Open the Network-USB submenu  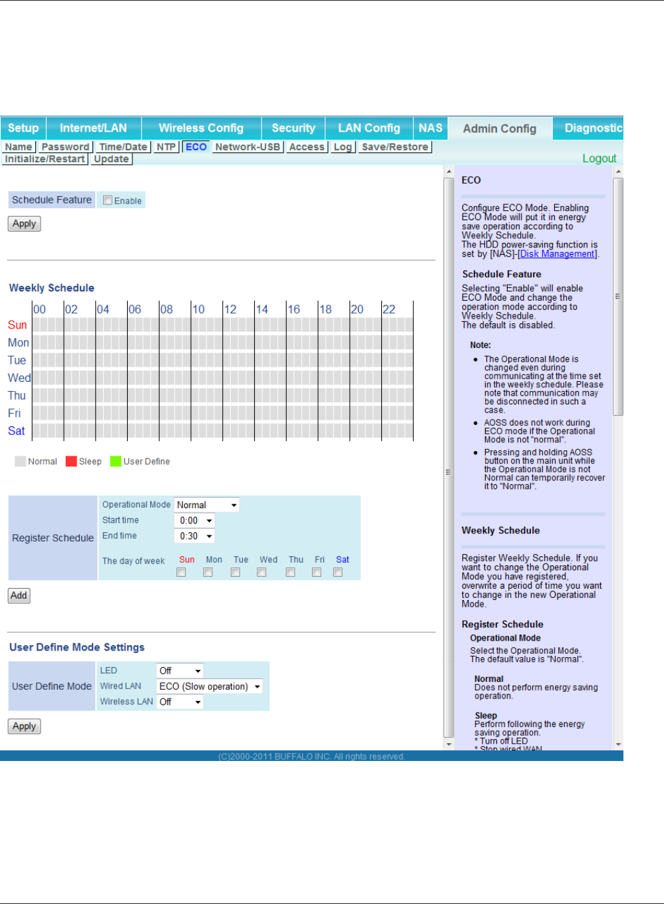[x=248, y=147]
